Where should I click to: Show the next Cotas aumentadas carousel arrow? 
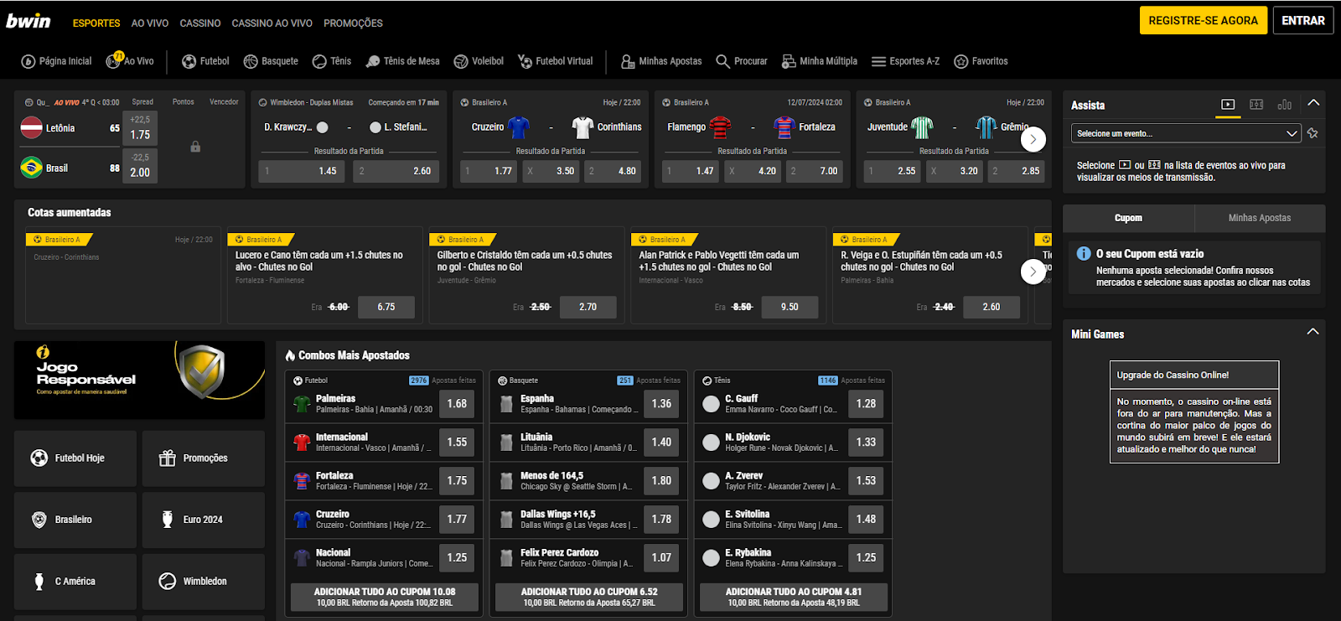pos(1033,272)
